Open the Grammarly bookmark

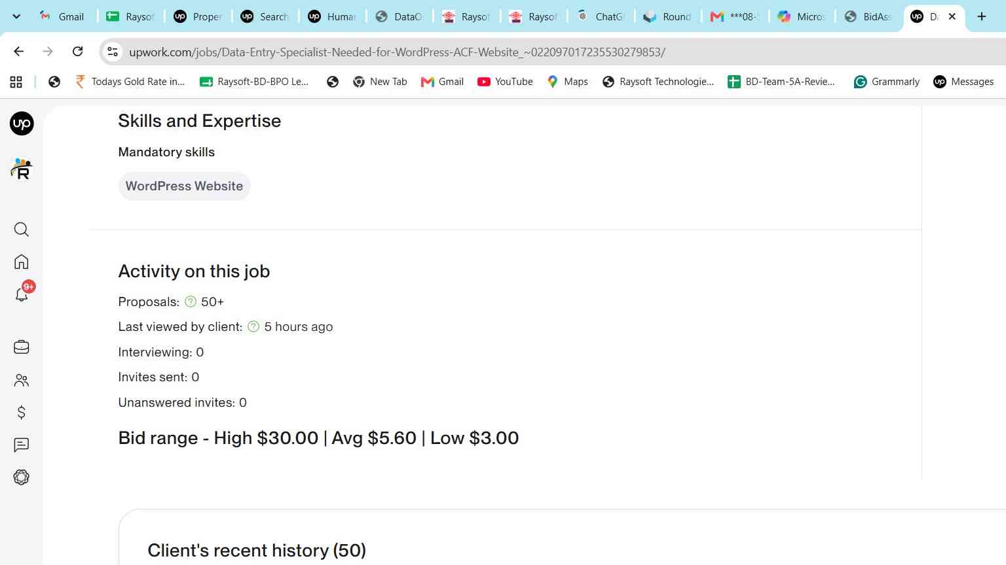[887, 82]
